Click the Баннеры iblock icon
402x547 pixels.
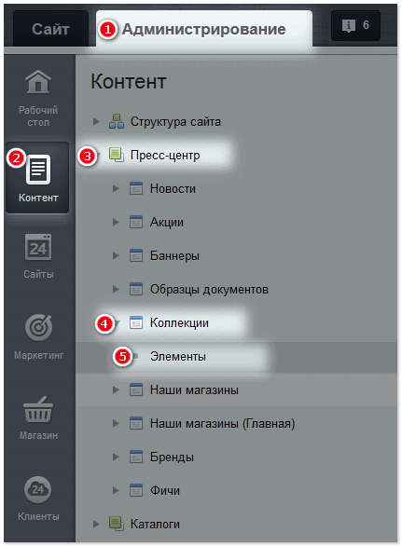click(x=136, y=255)
